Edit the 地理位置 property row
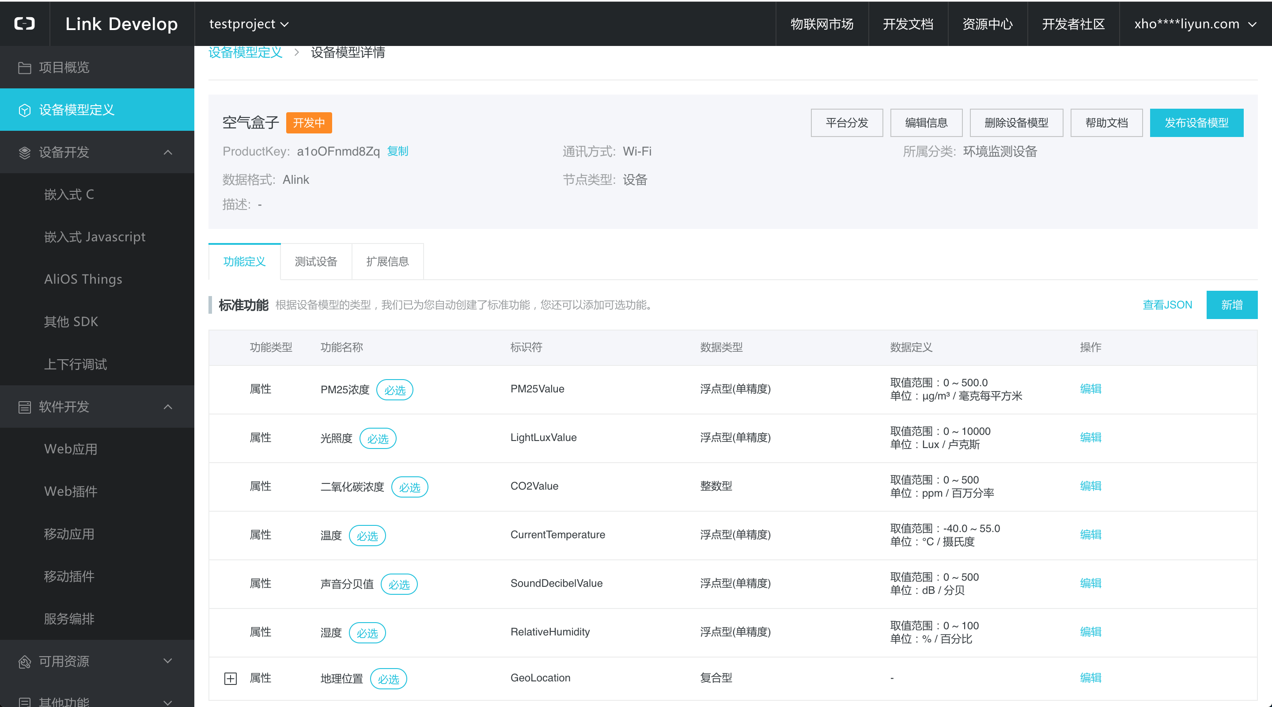The image size is (1272, 707). pyautogui.click(x=1090, y=678)
